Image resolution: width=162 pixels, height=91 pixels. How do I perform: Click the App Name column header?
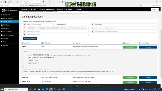(26, 43)
